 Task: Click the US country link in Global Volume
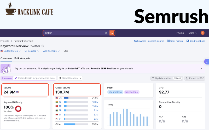pos(60,98)
